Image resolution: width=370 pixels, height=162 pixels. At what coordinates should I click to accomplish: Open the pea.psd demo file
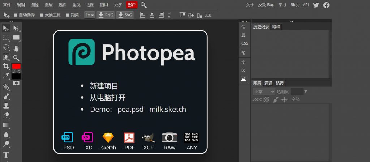pos(130,109)
